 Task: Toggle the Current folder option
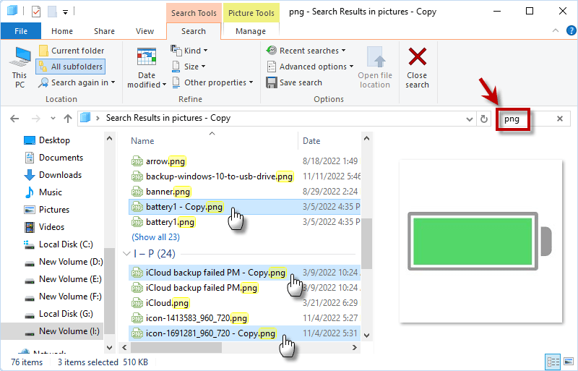pos(71,51)
